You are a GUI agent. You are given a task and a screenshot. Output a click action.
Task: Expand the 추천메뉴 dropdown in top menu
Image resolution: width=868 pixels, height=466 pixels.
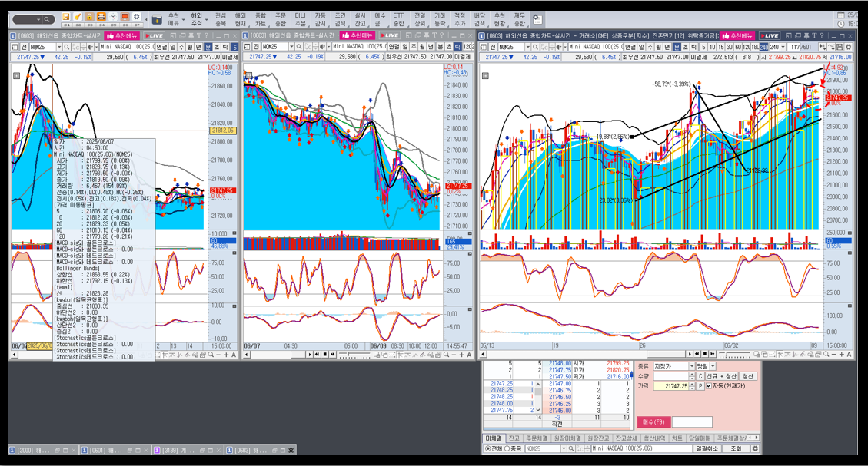[184, 20]
